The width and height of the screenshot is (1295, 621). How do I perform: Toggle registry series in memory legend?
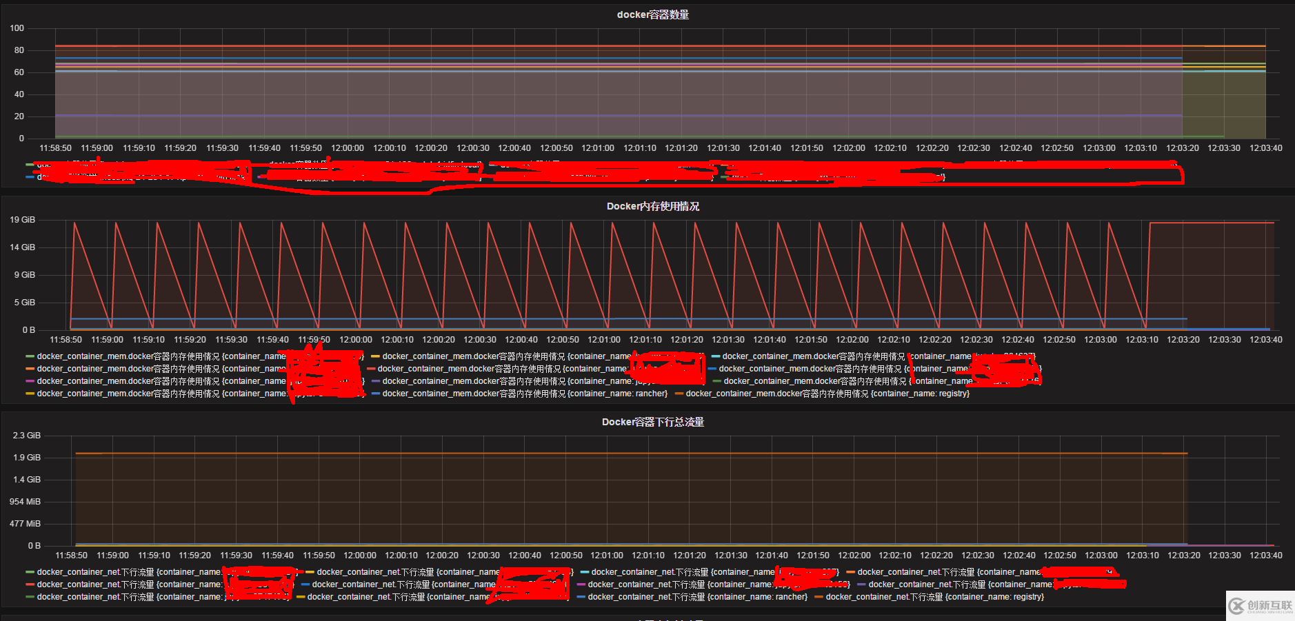(827, 394)
